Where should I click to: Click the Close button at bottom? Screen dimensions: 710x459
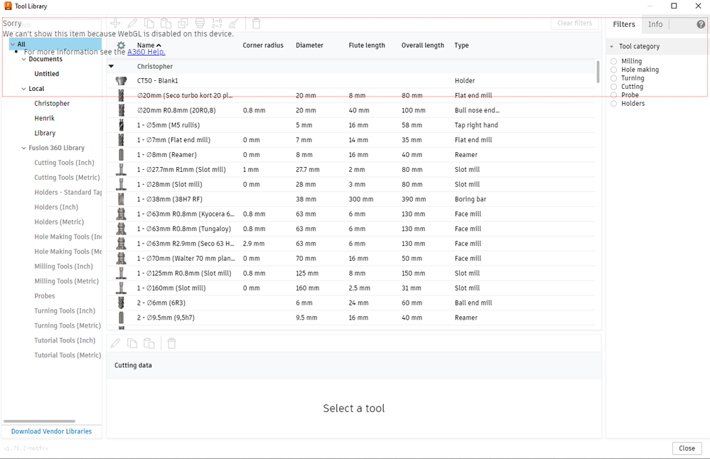click(687, 448)
